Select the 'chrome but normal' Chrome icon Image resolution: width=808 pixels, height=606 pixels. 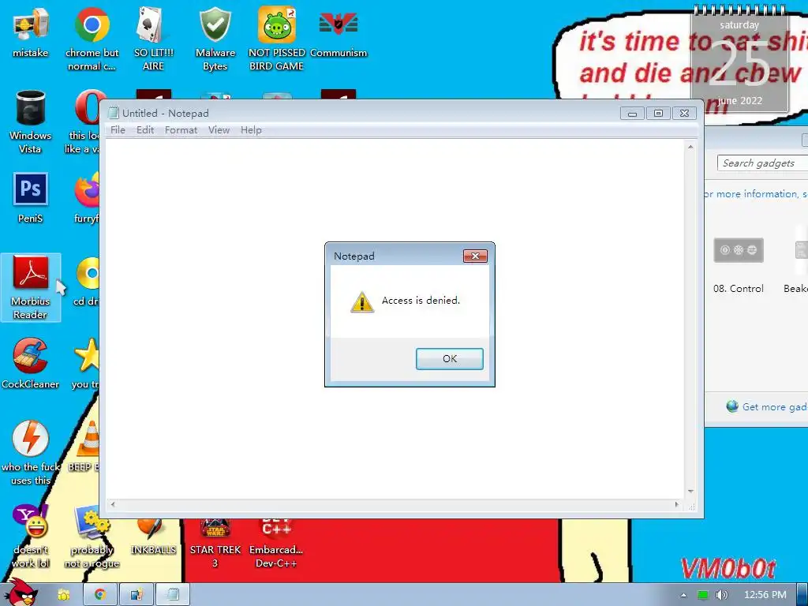point(92,38)
